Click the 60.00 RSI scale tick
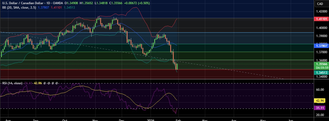This screenshot has height=121, width=329. coord(320,90)
